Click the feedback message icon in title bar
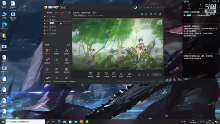Viewport: 220px width, 124px height. coord(141,7)
